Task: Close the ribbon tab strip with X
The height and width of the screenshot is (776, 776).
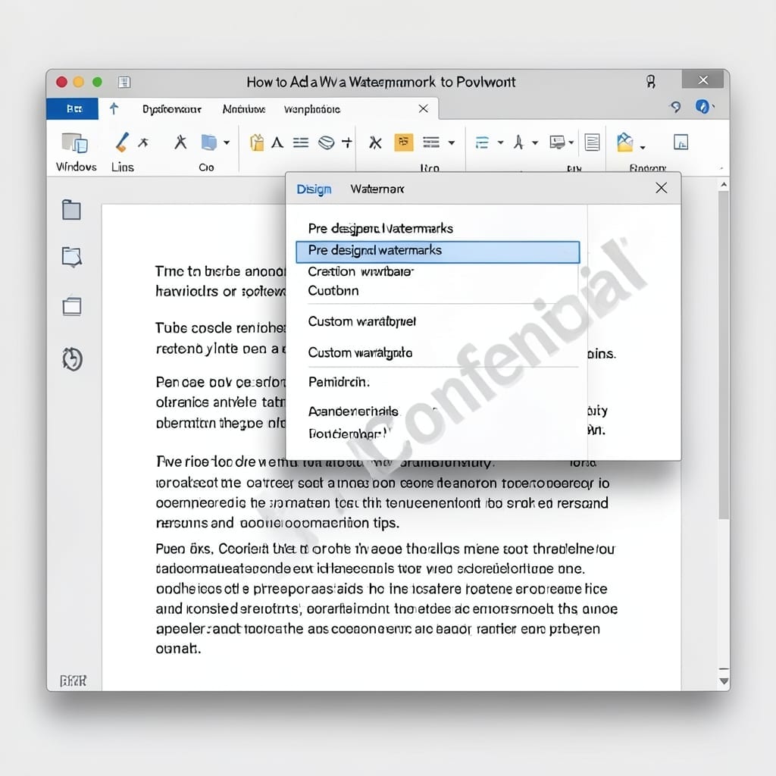Action: tap(423, 108)
